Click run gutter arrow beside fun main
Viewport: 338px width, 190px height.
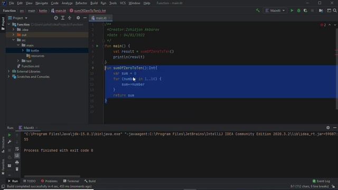tap(97, 46)
